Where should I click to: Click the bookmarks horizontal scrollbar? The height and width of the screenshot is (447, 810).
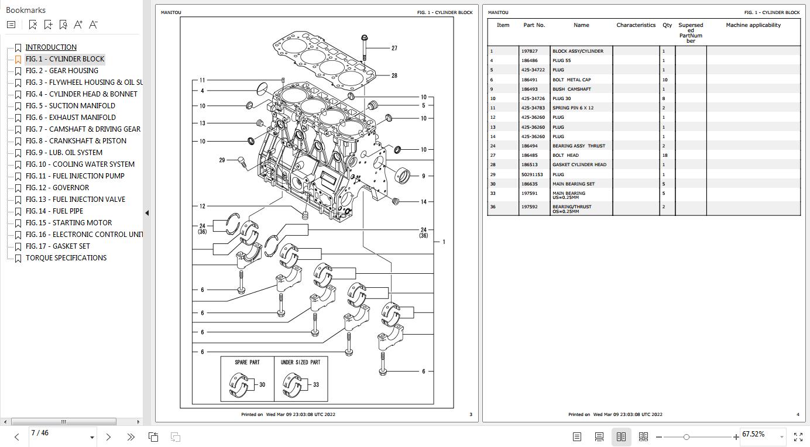point(64,421)
